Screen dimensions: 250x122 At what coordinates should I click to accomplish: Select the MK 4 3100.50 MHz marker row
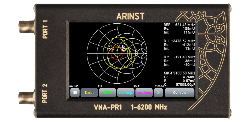[x=179, y=73]
